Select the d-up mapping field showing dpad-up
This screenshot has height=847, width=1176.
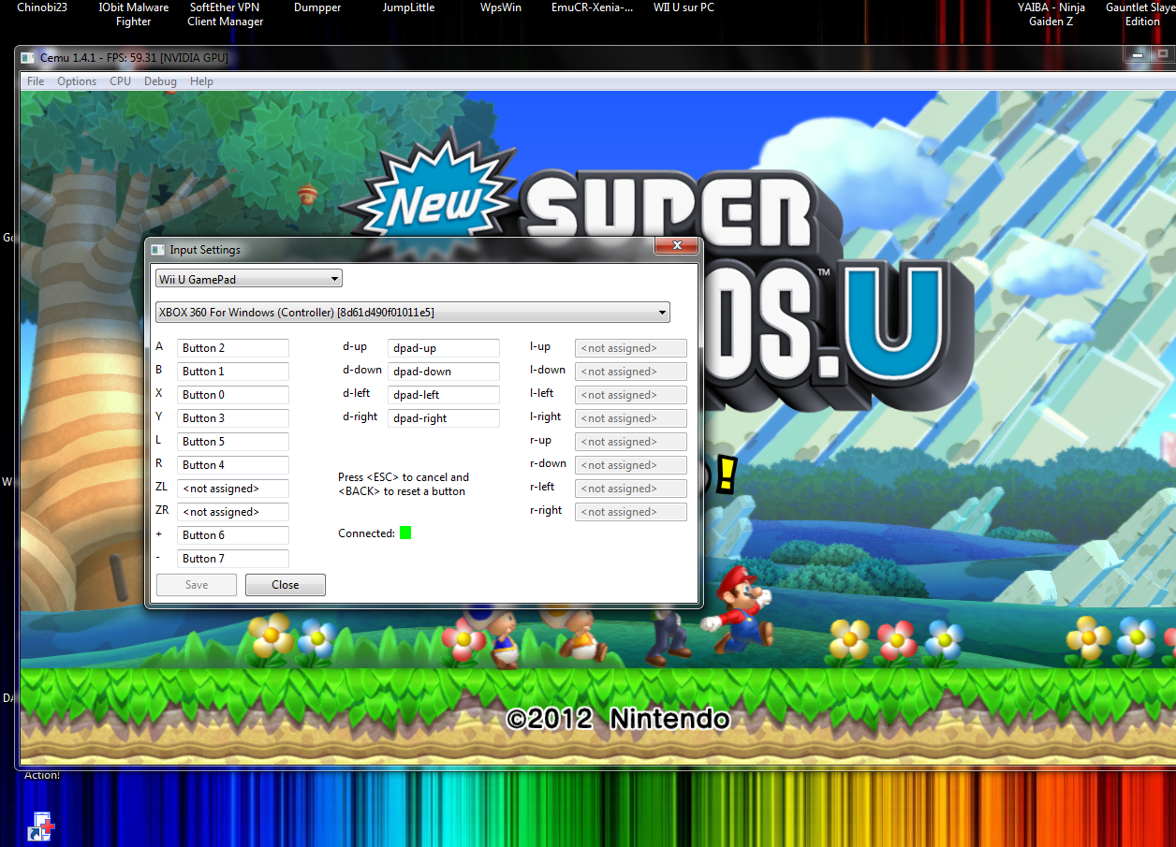click(x=443, y=348)
